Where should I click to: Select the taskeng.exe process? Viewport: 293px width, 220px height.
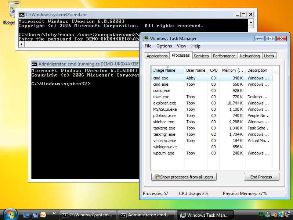(212, 128)
